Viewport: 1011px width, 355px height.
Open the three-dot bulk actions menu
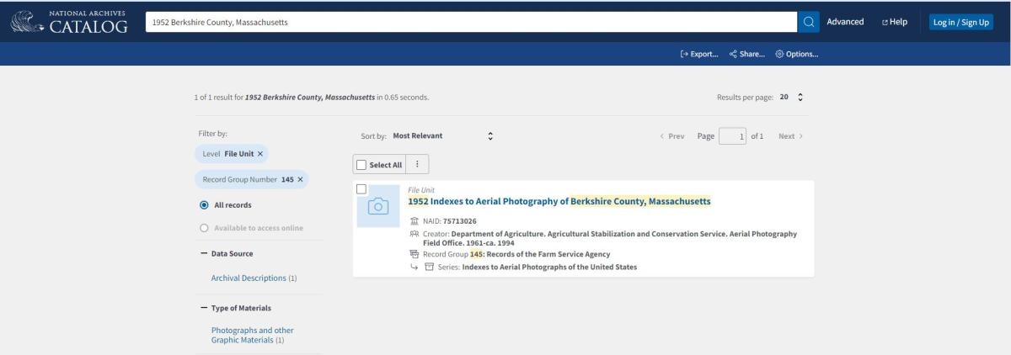tap(419, 164)
